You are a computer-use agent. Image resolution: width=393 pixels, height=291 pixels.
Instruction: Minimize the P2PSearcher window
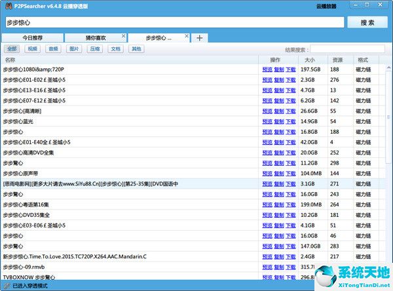356,5
